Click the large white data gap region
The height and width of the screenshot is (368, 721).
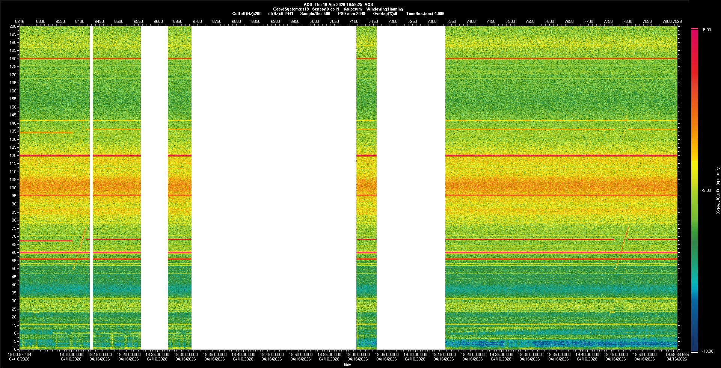(x=273, y=188)
